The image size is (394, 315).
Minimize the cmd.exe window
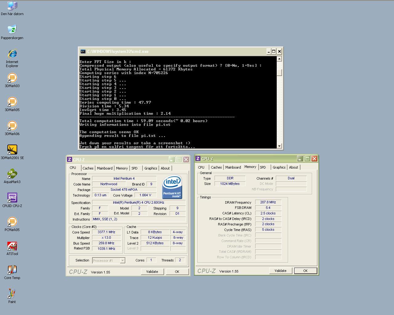click(268, 51)
